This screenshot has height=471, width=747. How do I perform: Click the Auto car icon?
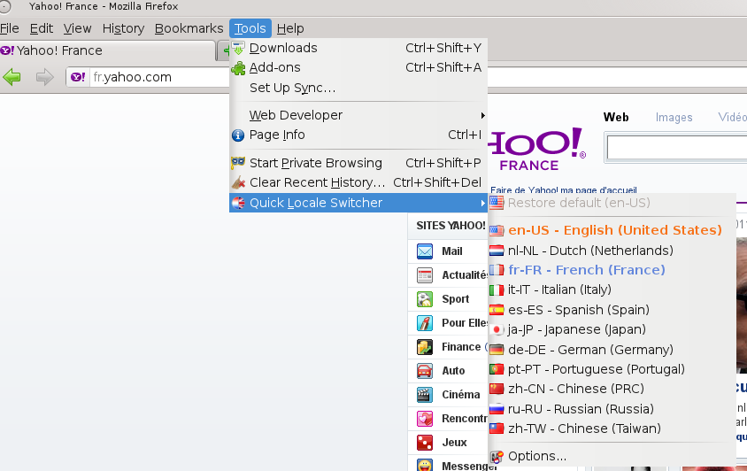[x=425, y=371]
